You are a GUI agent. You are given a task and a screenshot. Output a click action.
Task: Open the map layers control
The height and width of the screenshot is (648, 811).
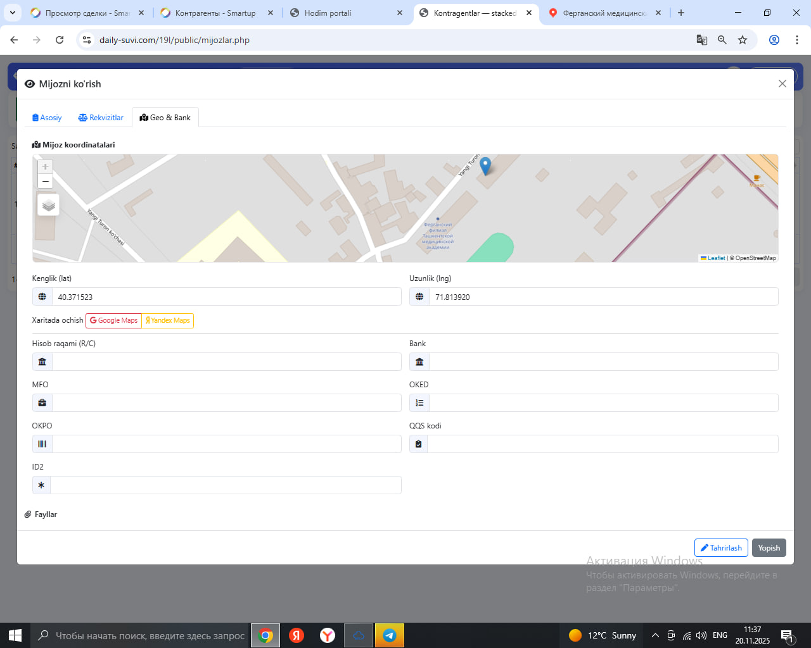(x=49, y=205)
